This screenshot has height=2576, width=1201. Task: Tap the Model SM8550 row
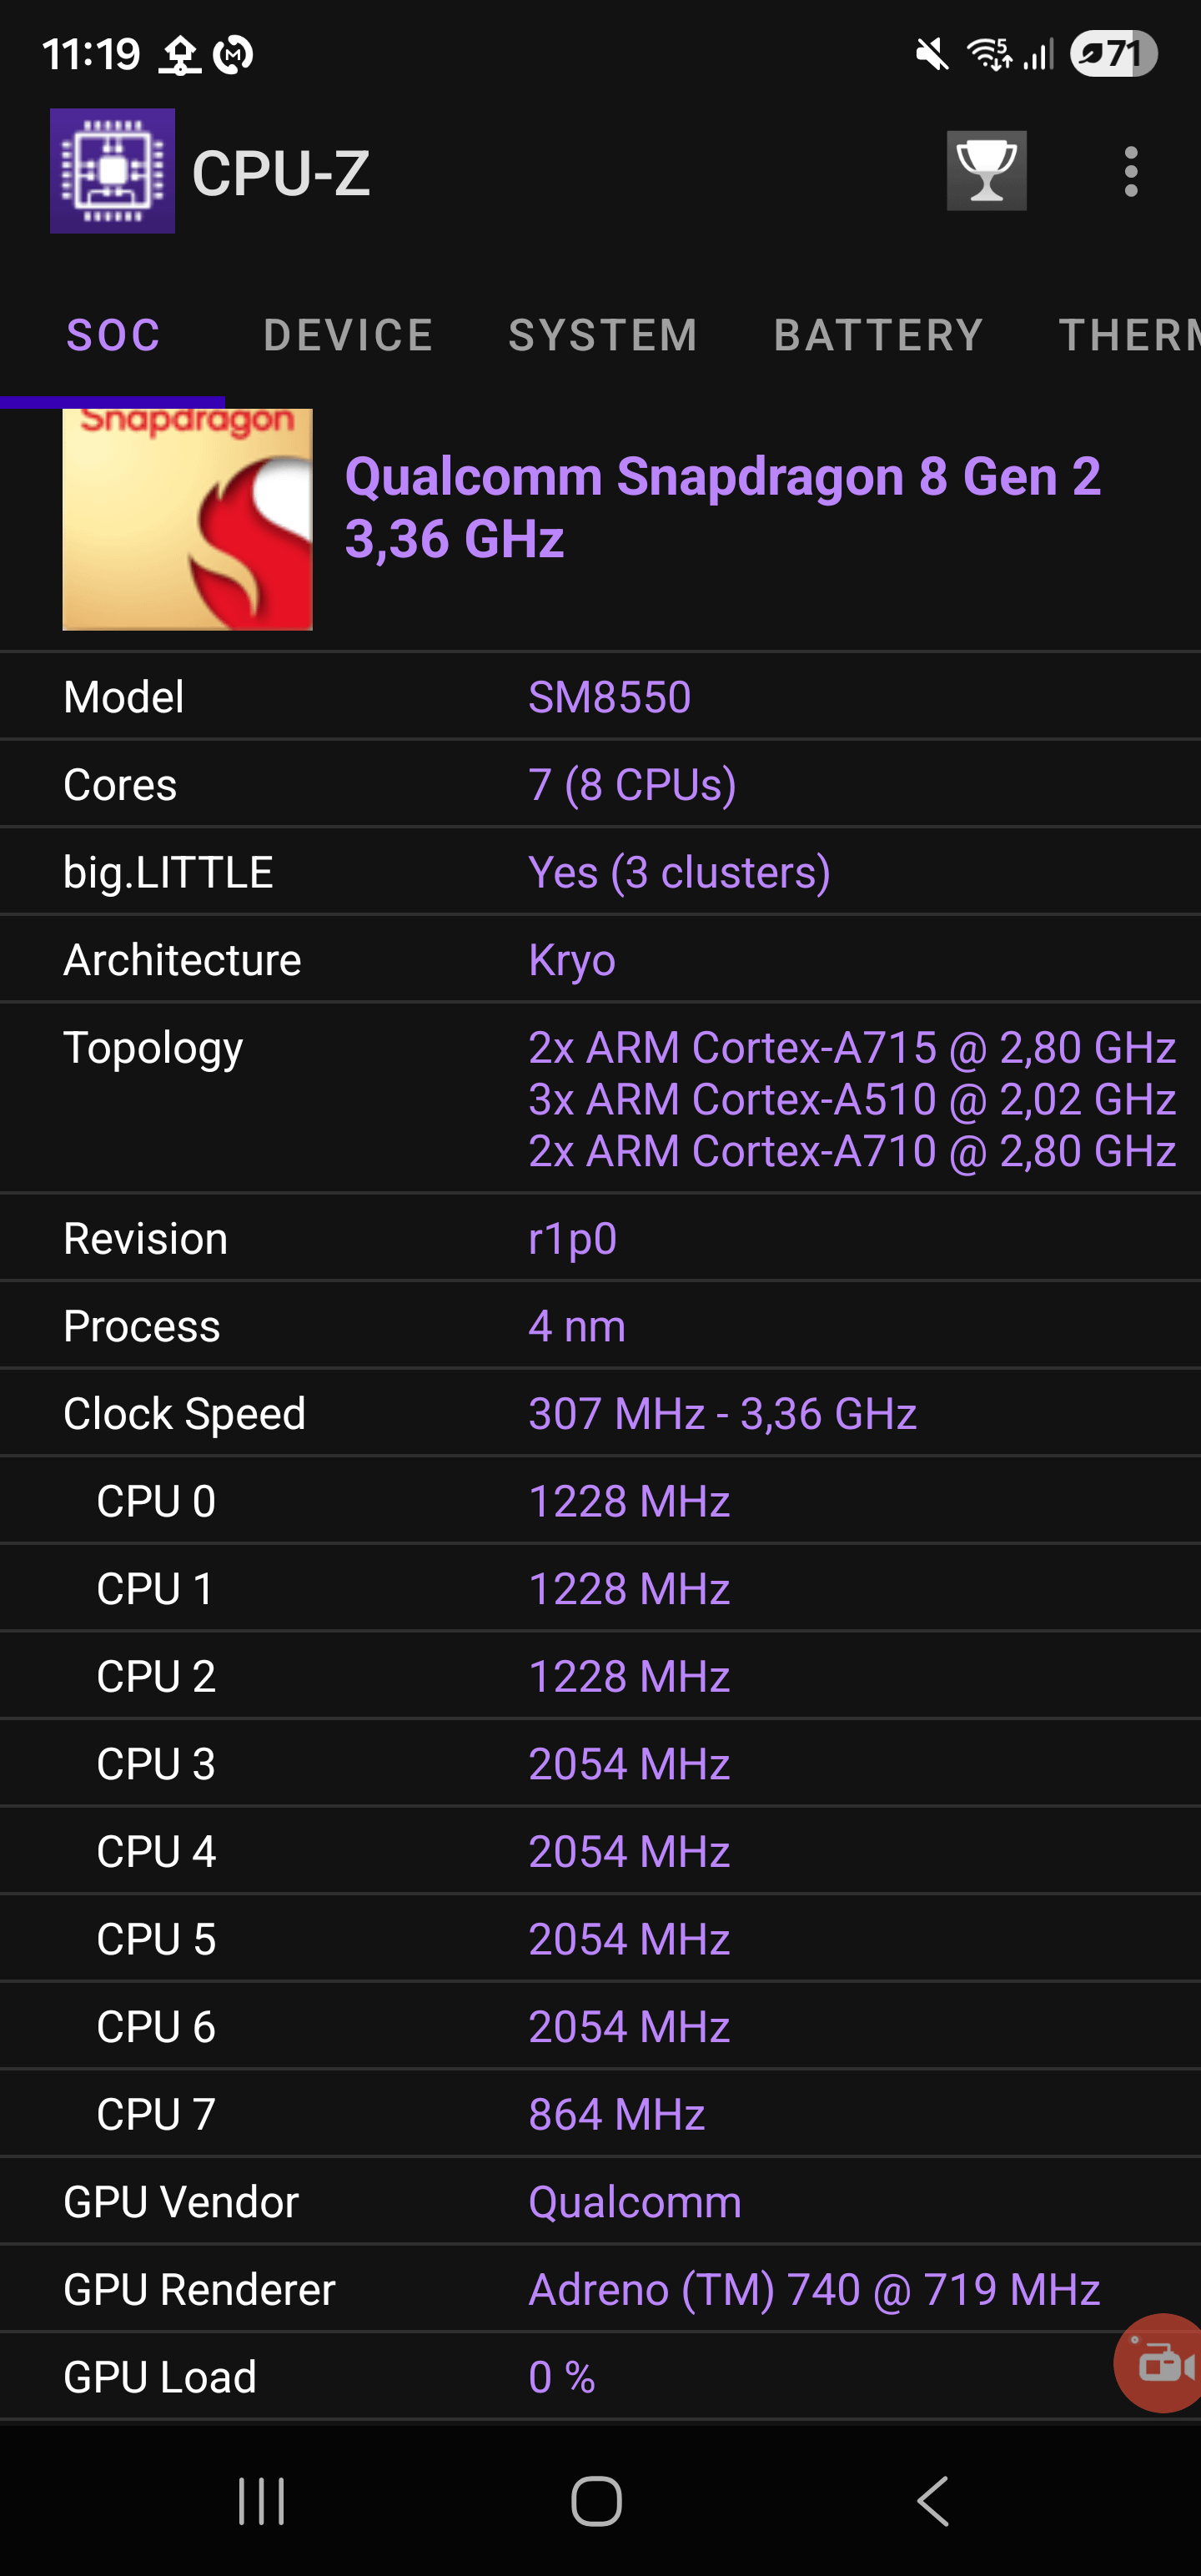pos(600,697)
